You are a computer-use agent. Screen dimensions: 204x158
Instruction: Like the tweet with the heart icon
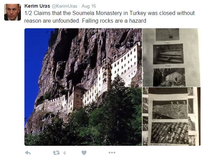[x=84, y=153]
